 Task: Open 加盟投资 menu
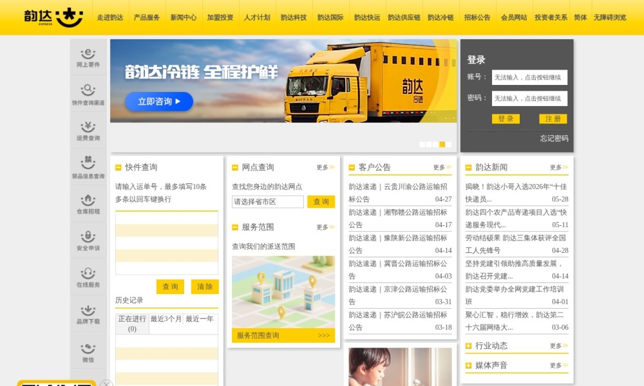pos(220,17)
